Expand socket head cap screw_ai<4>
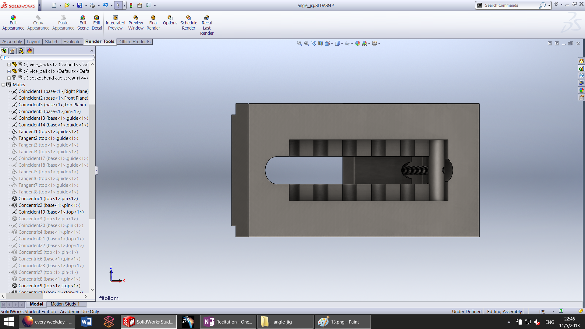 [x=9, y=78]
